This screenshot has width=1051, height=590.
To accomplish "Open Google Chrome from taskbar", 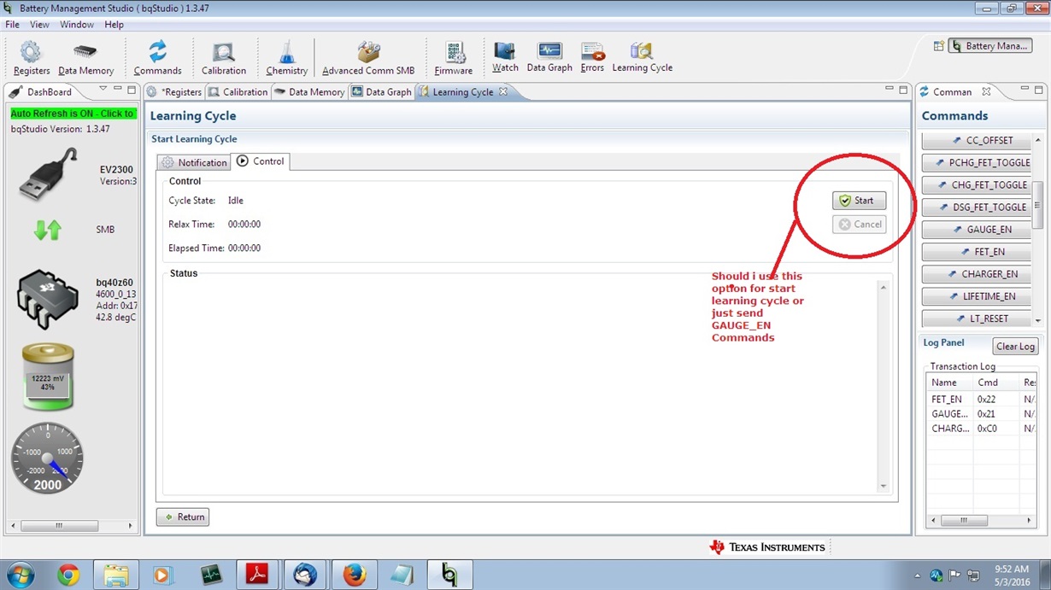I will pyautogui.click(x=68, y=575).
